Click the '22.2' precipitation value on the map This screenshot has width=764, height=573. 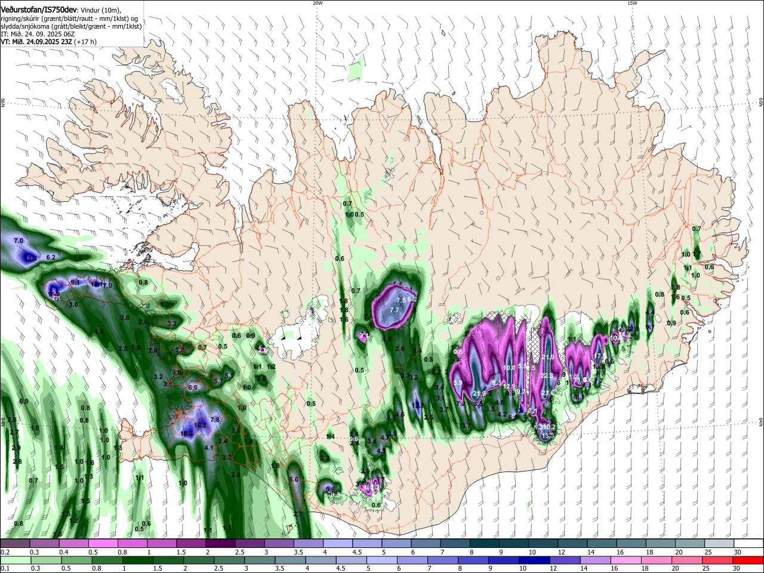(x=547, y=375)
